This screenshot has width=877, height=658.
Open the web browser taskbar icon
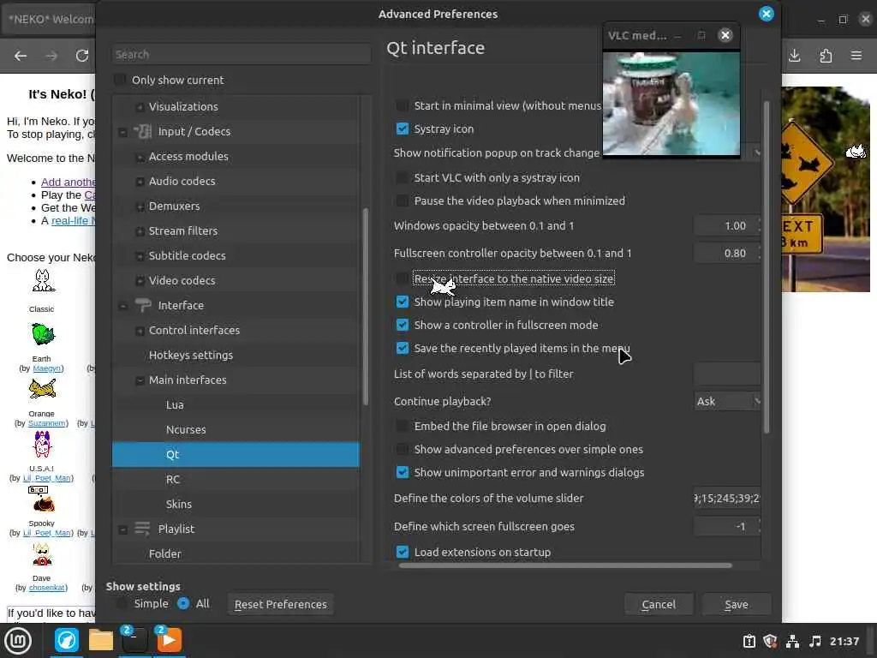tap(67, 640)
